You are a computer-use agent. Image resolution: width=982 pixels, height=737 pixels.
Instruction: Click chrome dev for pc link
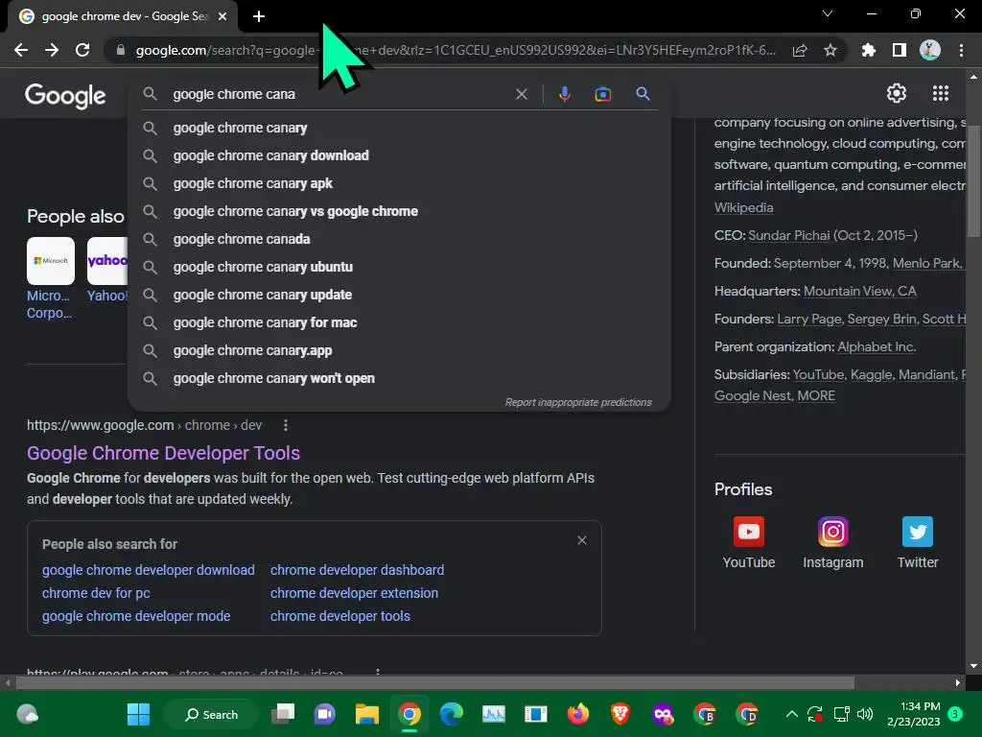pos(96,593)
